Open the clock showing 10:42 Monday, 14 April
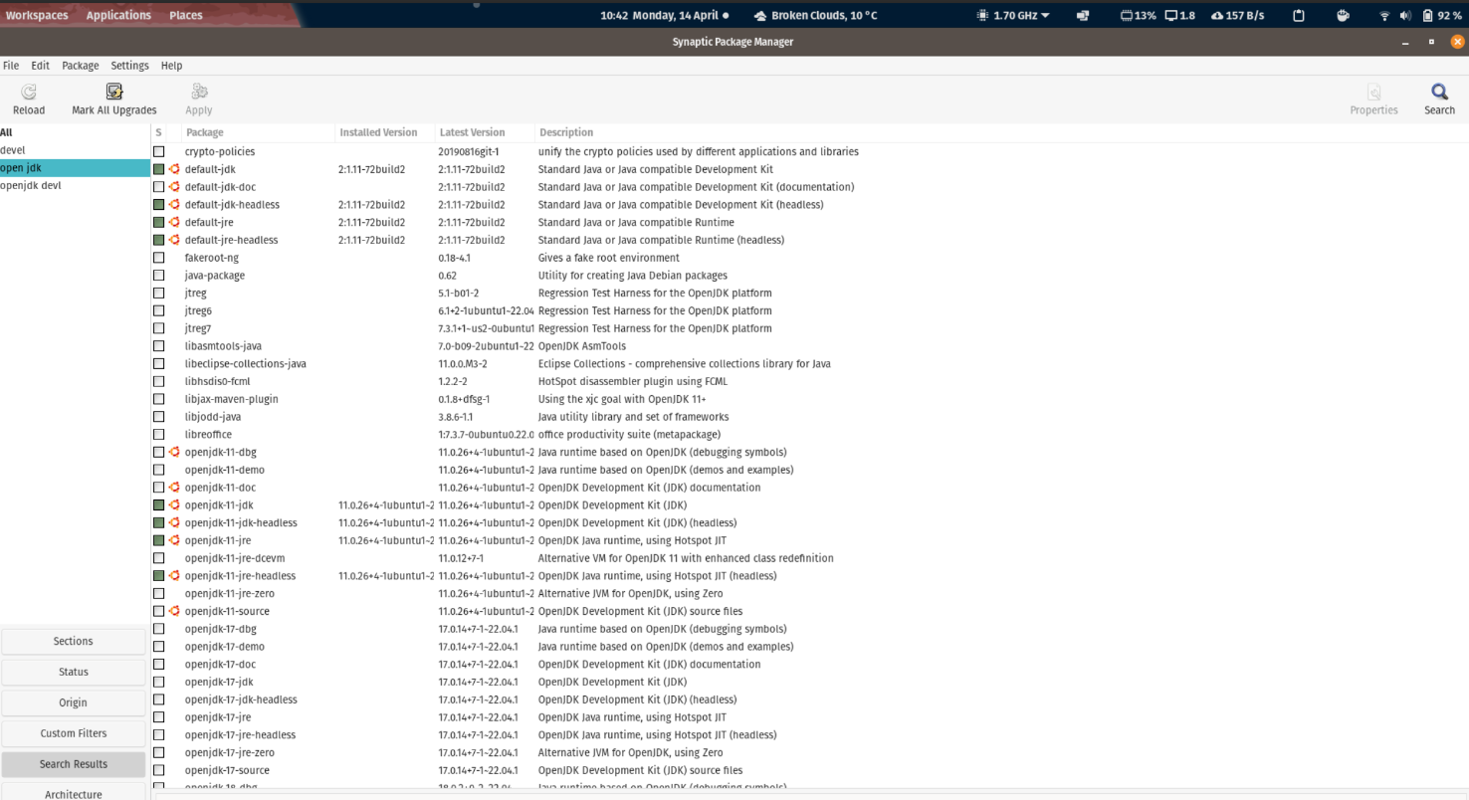The image size is (1469, 800). pos(664,16)
